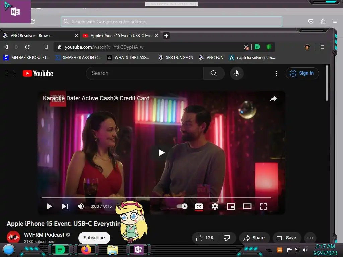Open the browser profile avatar
The height and width of the screenshot is (257, 343).
tap(307, 47)
